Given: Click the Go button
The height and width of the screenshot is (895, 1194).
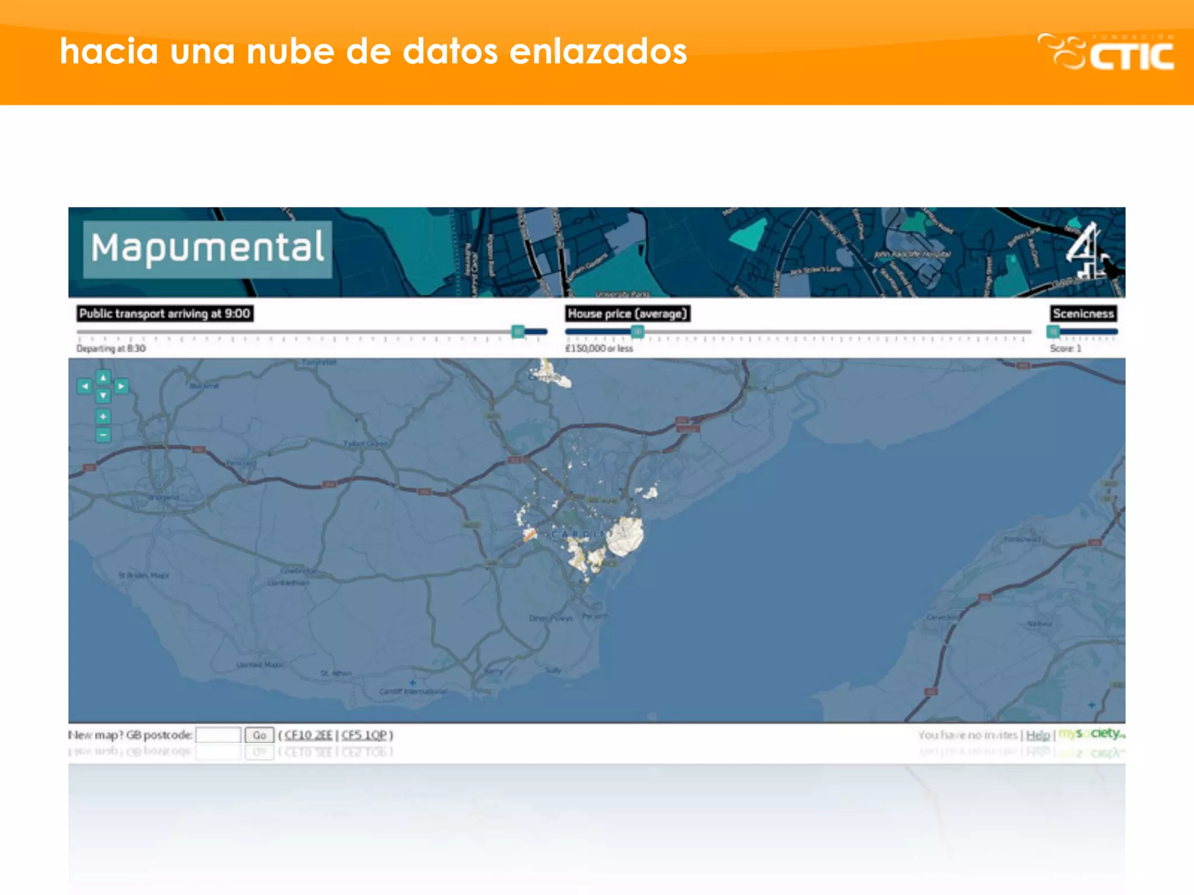Looking at the screenshot, I should tap(259, 735).
